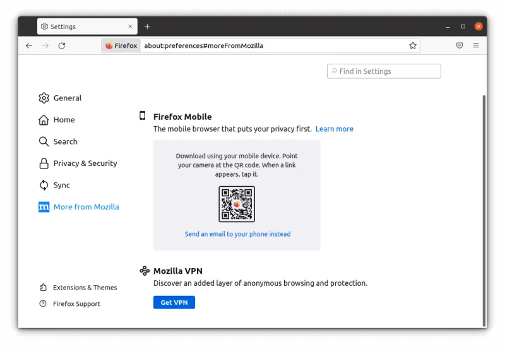
Task: Open the General settings category
Action: coord(68,98)
